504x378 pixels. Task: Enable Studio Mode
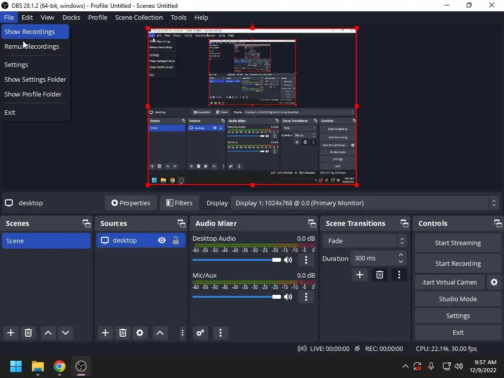pos(458,299)
